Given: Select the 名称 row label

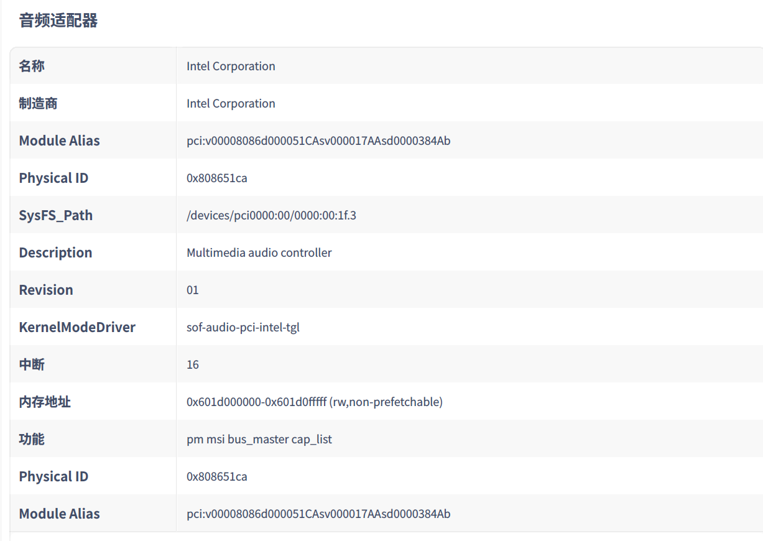Looking at the screenshot, I should pyautogui.click(x=32, y=66).
